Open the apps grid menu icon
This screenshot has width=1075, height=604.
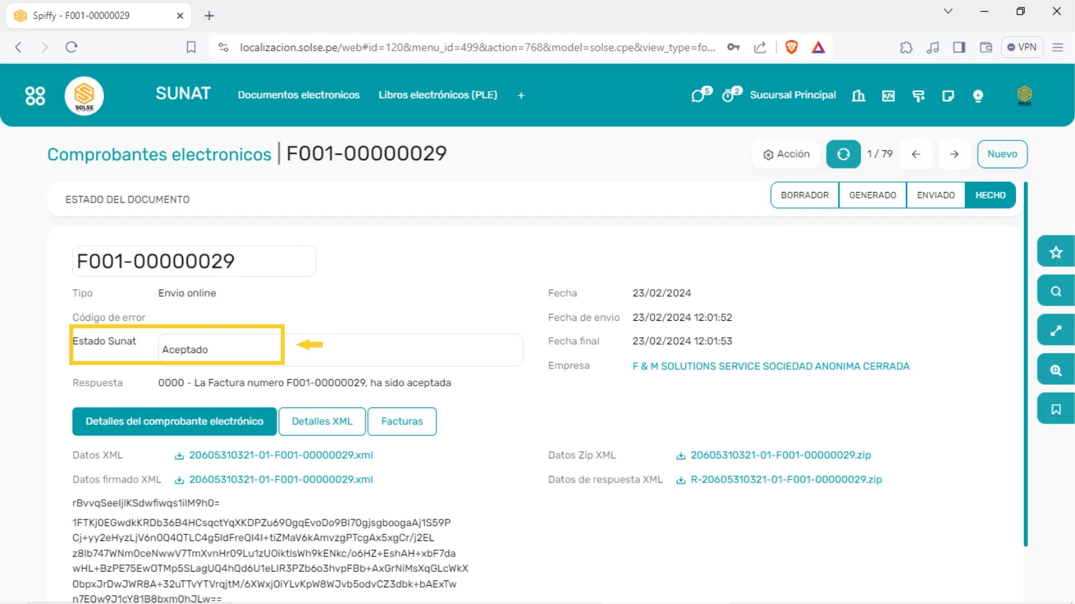click(x=35, y=96)
